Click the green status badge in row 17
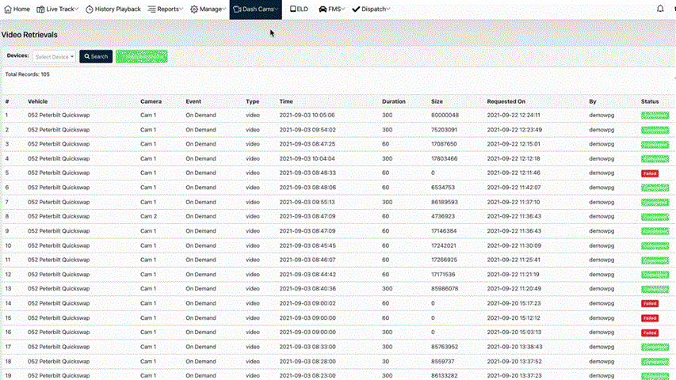 [x=655, y=348]
